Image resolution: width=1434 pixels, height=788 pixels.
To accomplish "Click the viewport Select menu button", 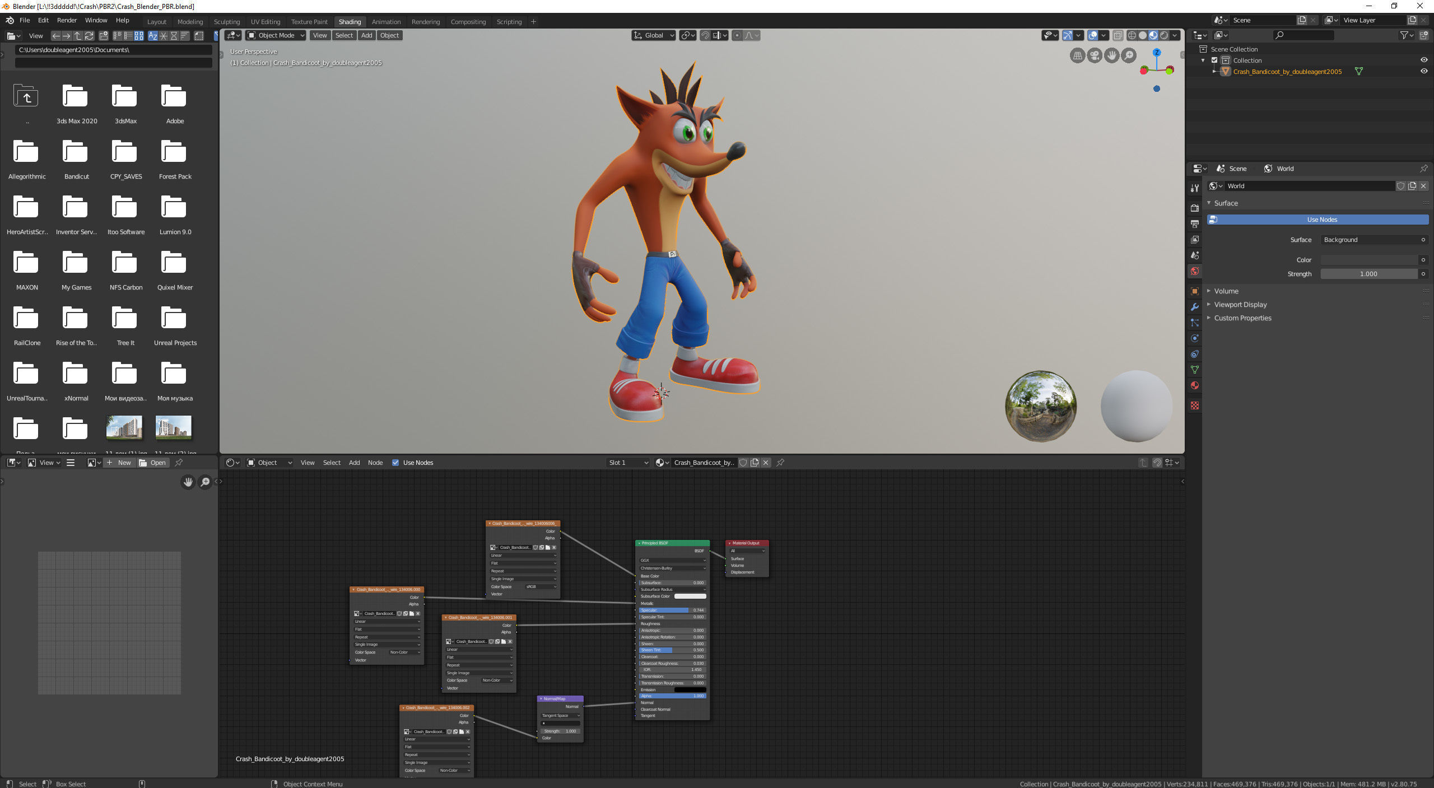I will click(x=344, y=35).
